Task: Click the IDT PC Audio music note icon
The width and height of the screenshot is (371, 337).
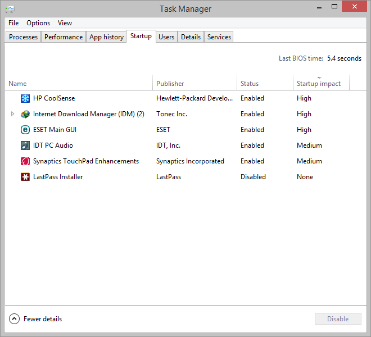Action: pyautogui.click(x=25, y=145)
